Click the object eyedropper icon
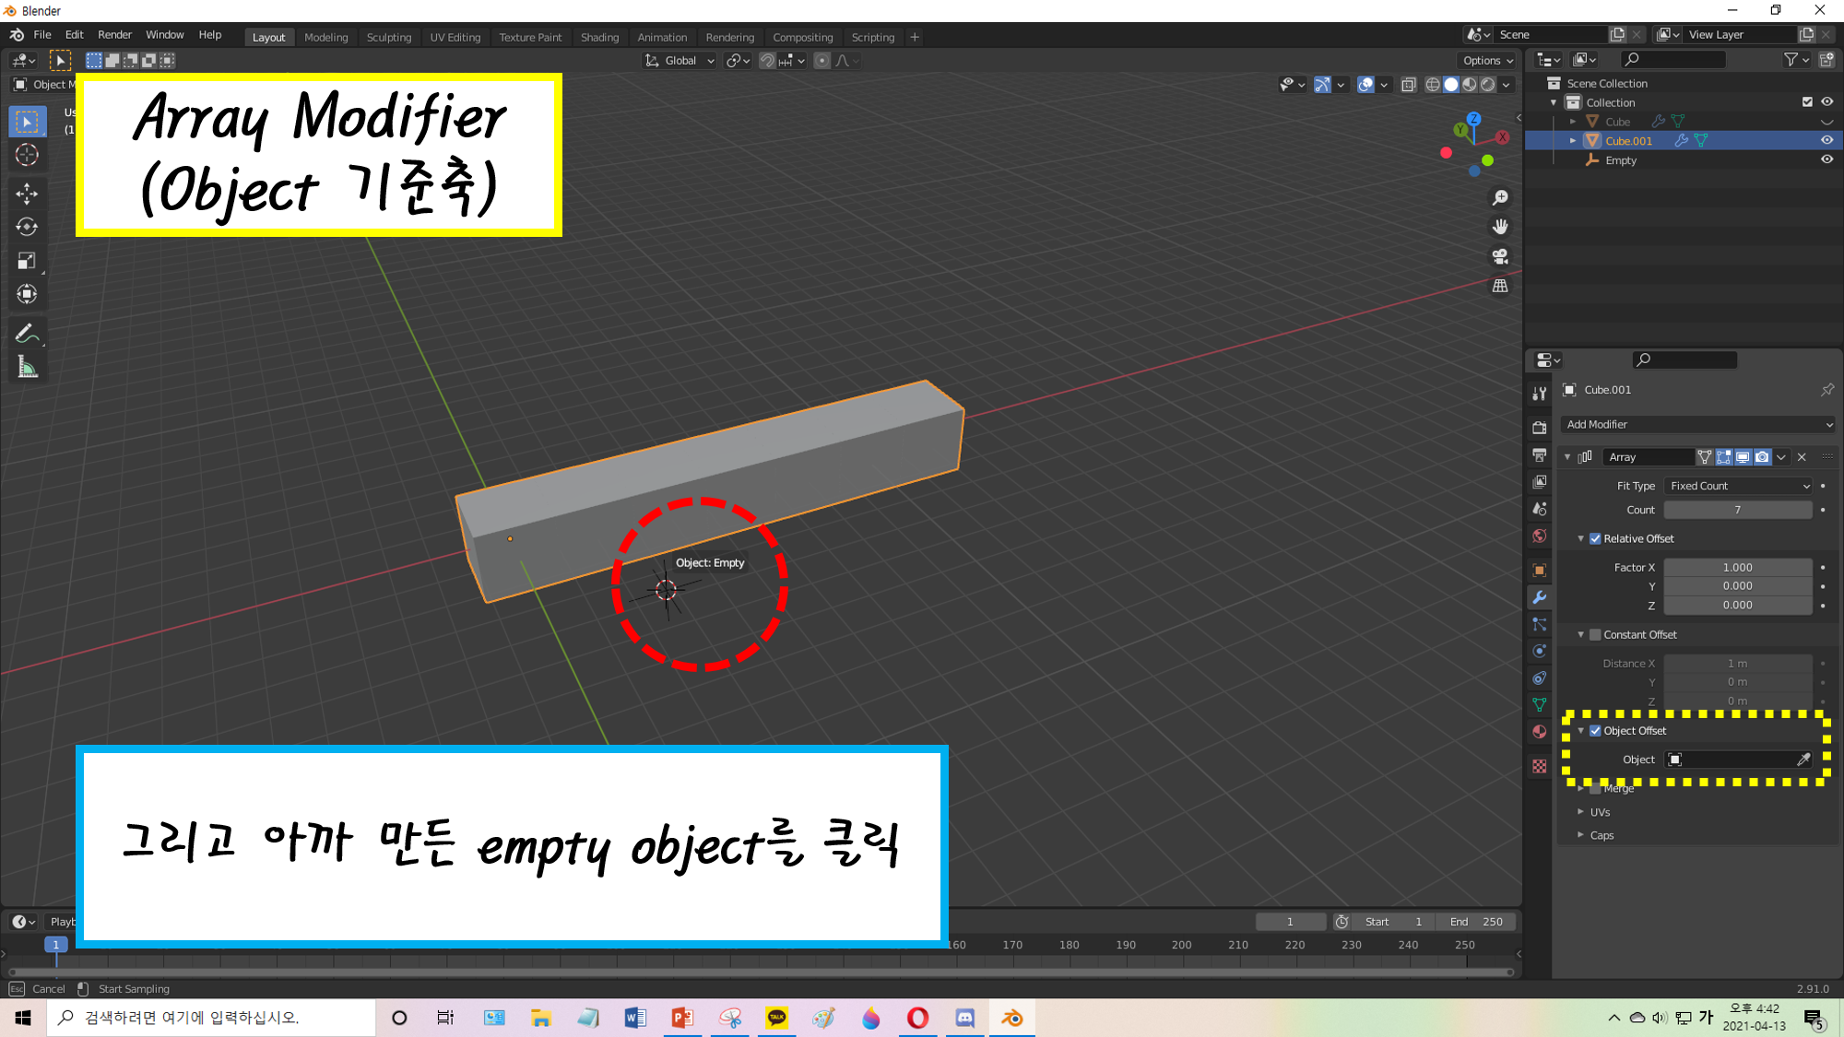 pos(1803,760)
